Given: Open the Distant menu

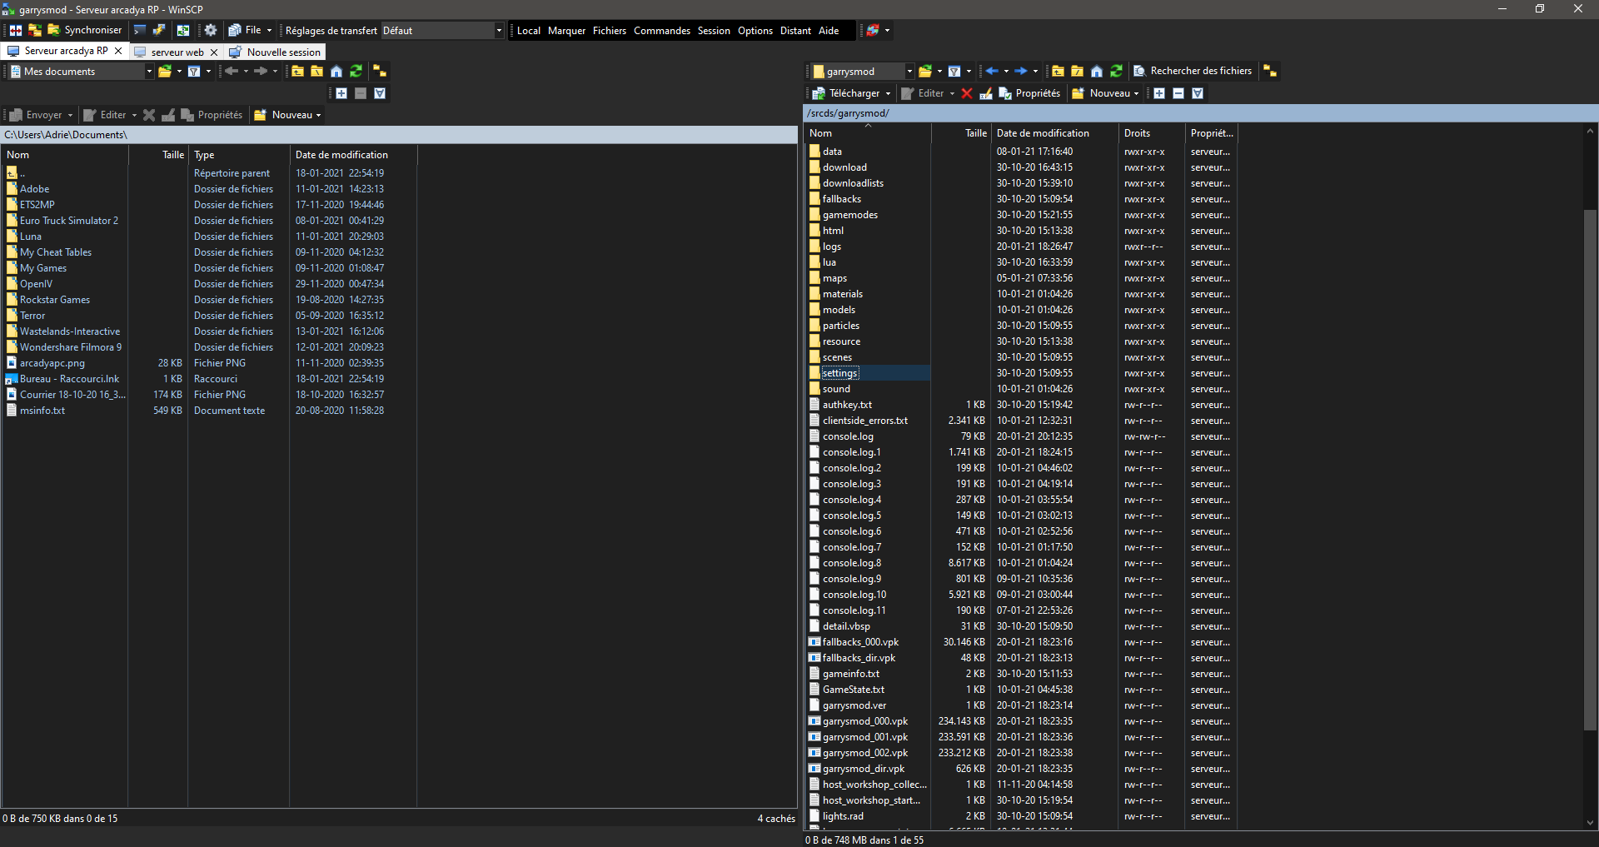Looking at the screenshot, I should point(795,31).
